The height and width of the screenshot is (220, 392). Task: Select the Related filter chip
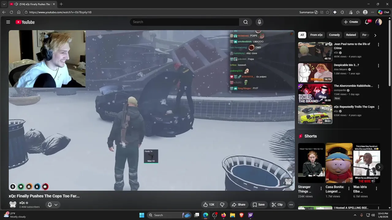[351, 35]
